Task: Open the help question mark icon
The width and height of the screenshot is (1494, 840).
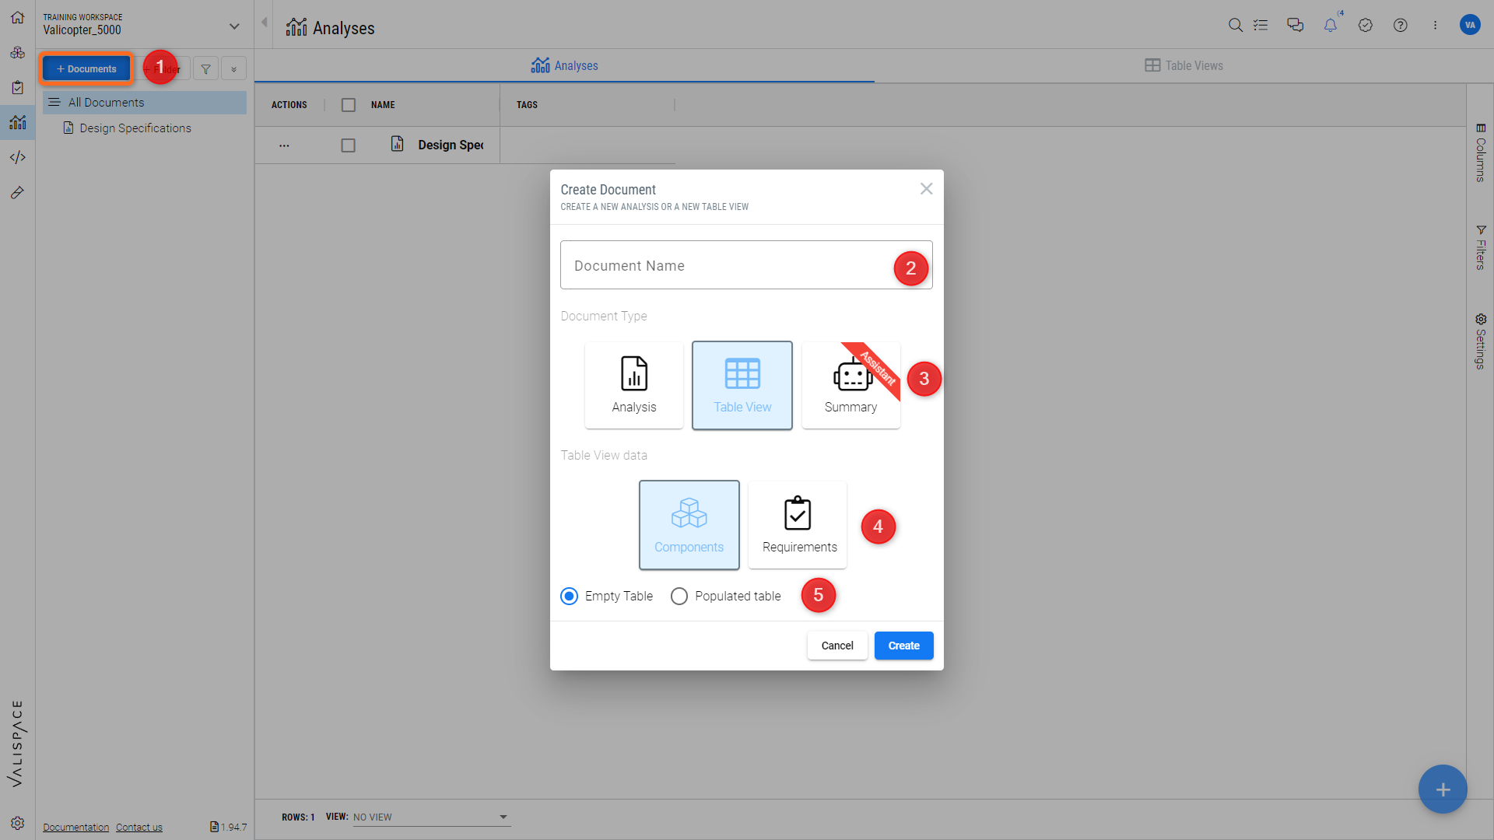Action: [1401, 25]
